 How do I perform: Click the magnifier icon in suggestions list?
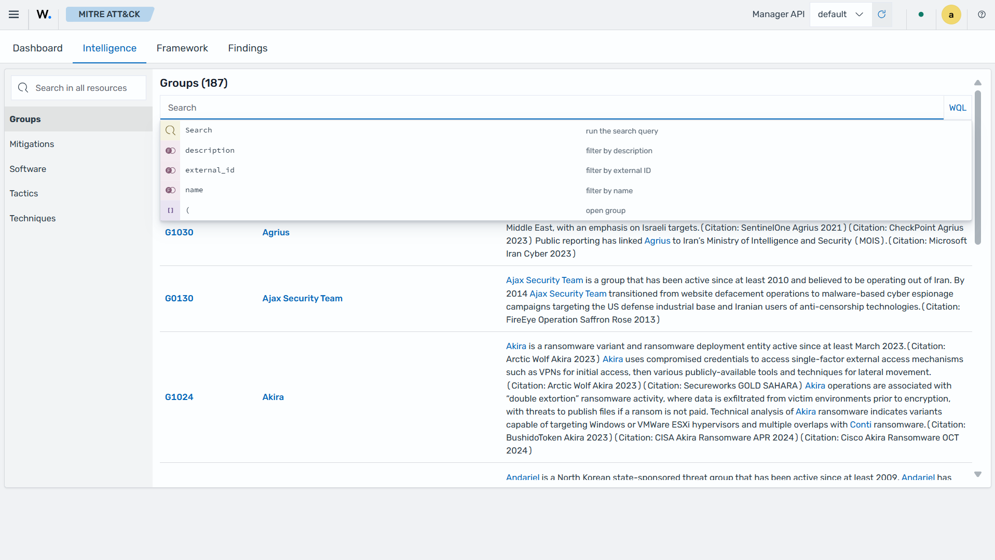coord(170,131)
